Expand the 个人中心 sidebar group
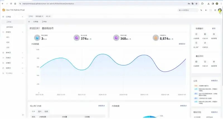 click(13, 73)
